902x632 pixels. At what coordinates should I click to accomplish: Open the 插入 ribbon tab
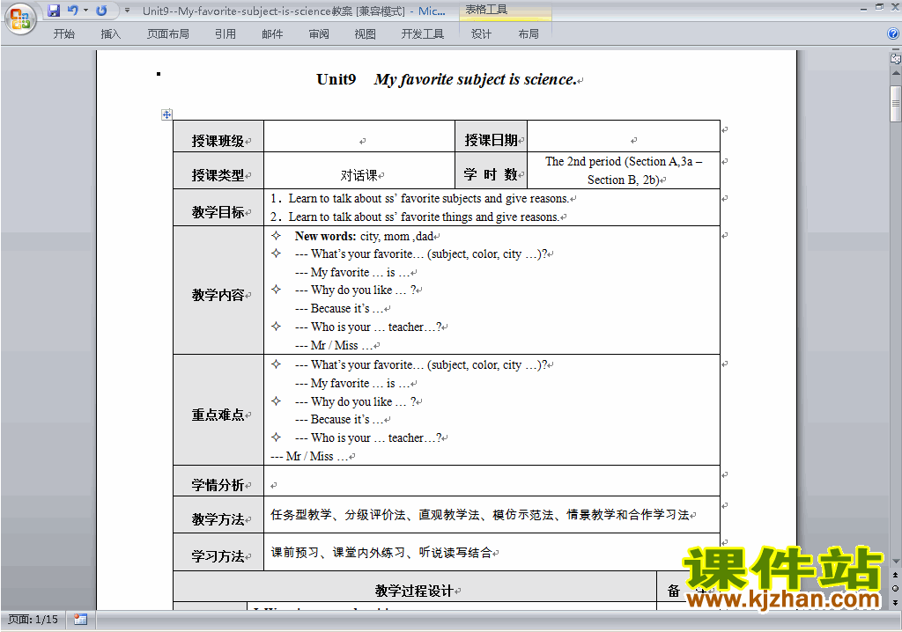(110, 34)
